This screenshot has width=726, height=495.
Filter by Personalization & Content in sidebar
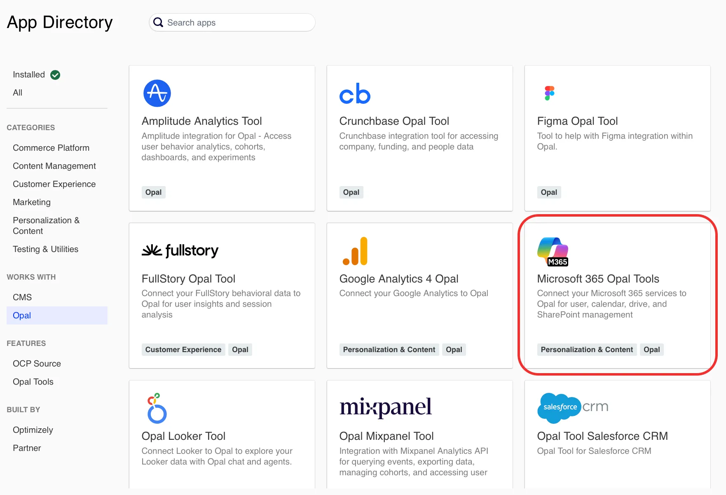[46, 226]
